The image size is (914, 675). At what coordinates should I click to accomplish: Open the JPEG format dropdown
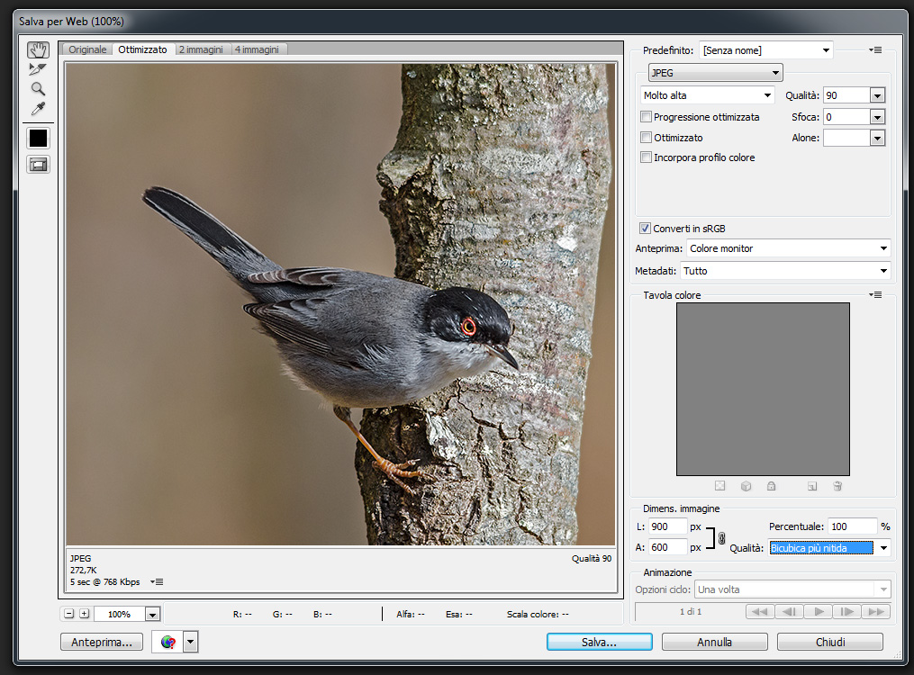point(715,73)
